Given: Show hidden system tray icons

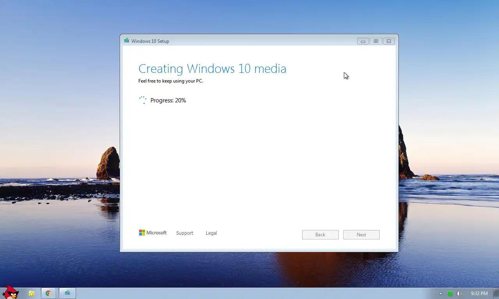Looking at the screenshot, I should 441,294.
